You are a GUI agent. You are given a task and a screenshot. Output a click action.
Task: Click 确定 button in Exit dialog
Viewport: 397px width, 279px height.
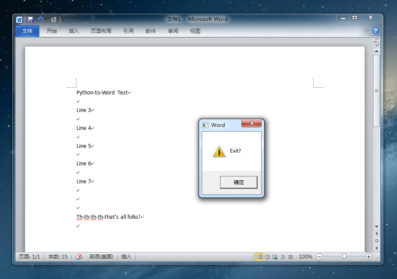tap(238, 182)
